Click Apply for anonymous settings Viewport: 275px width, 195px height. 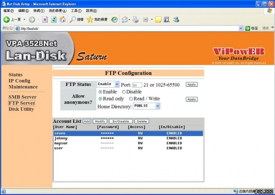click(x=192, y=99)
